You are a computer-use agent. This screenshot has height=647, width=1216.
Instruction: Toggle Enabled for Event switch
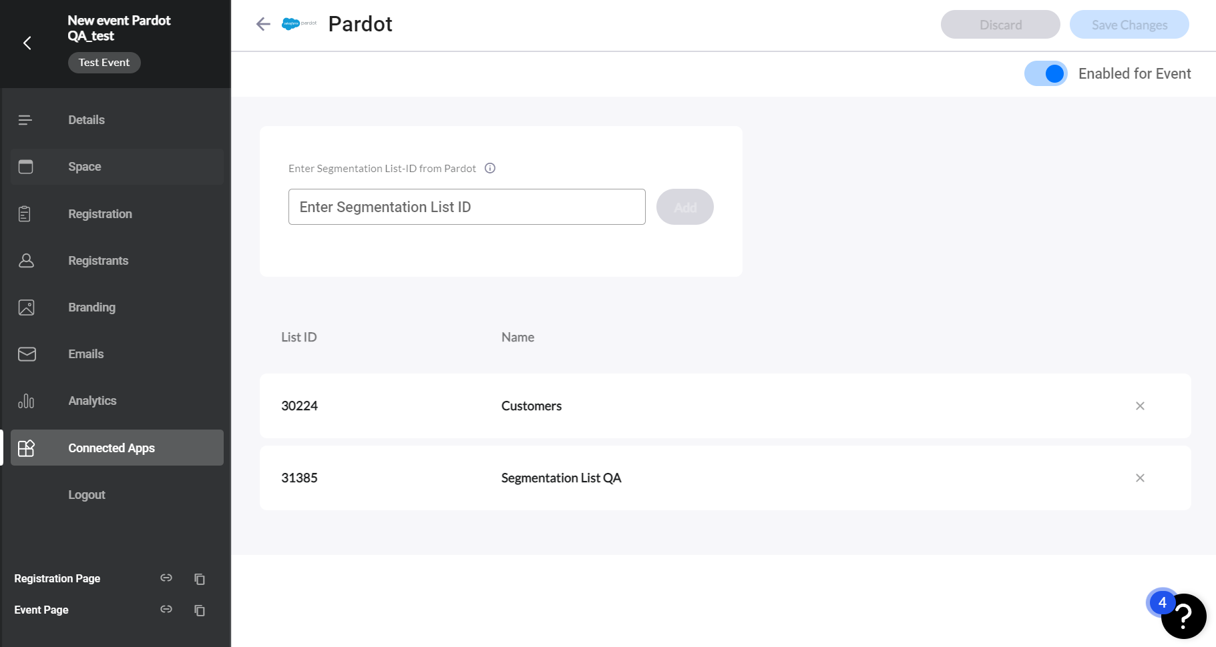(x=1046, y=74)
